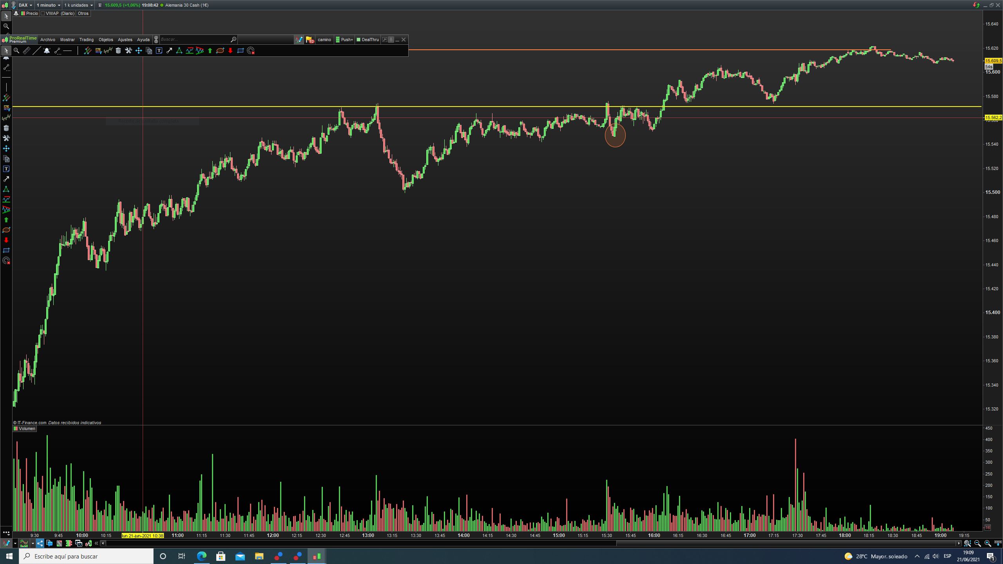Image resolution: width=1003 pixels, height=564 pixels.
Task: Select the blue rectangle drawing tool
Action: click(241, 51)
